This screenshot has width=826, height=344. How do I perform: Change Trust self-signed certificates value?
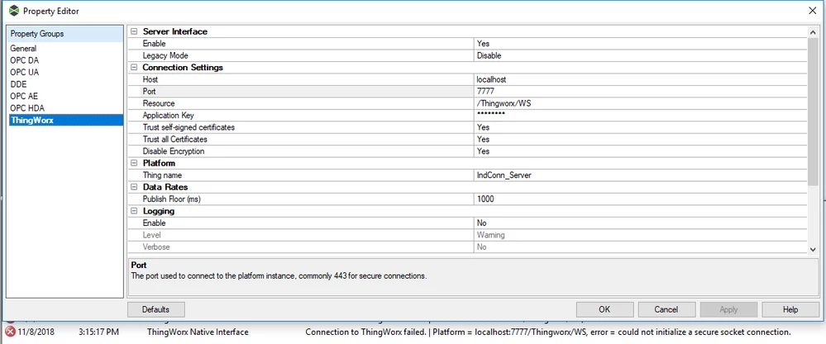point(639,127)
